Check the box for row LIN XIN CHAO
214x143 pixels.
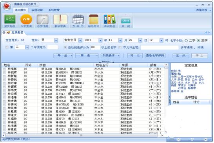5,76
